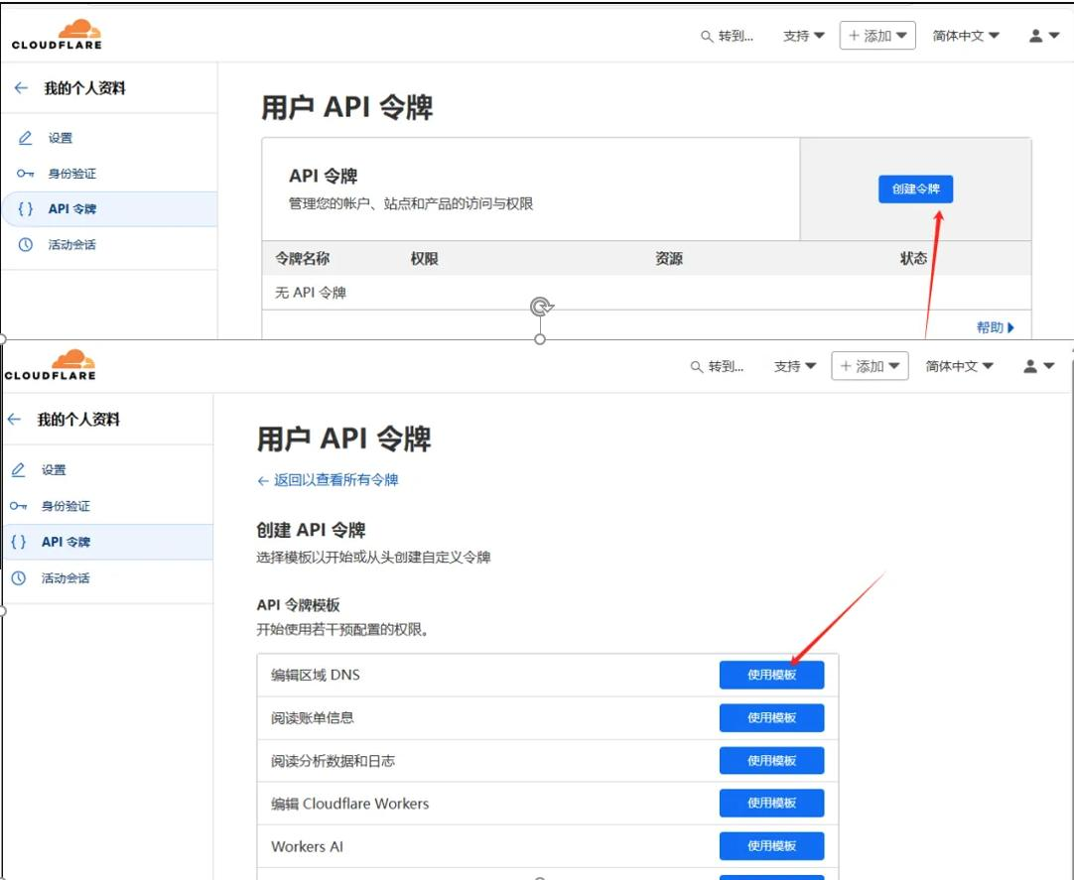Use the template for 阅读账单信息
Screen dimensions: 1074x880
(x=771, y=717)
